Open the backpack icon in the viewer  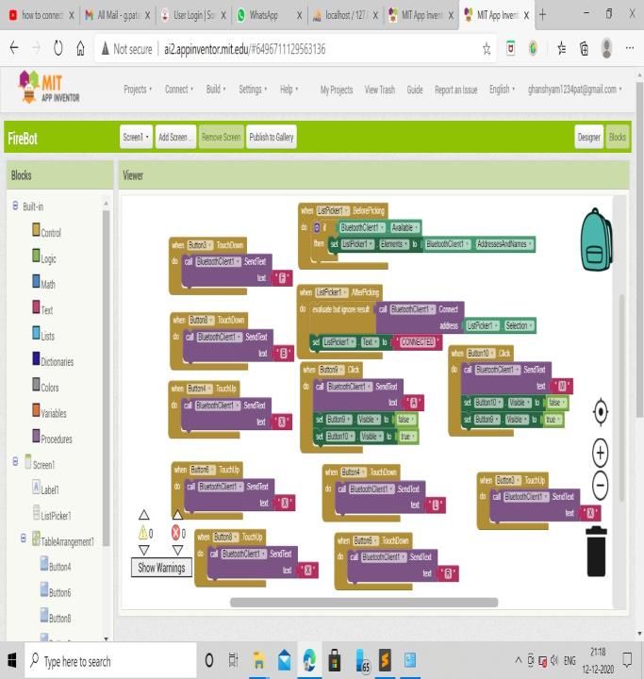pos(596,240)
